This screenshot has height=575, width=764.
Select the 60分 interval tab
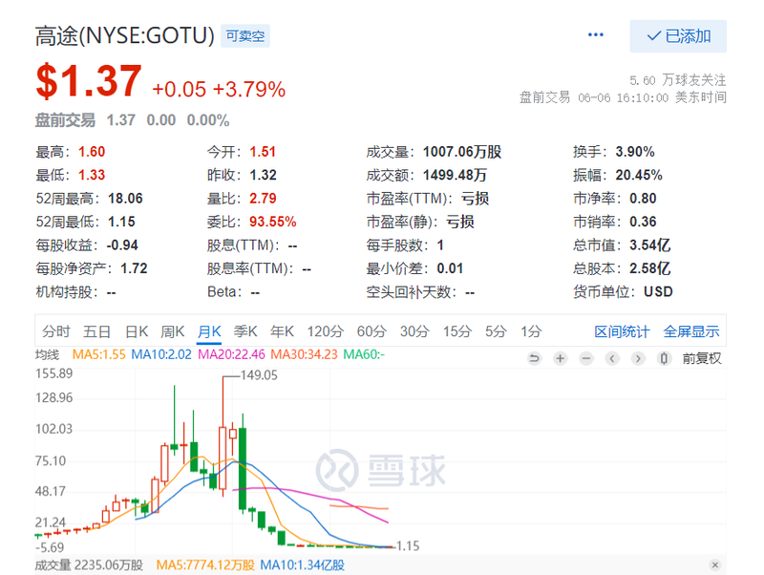point(371,331)
